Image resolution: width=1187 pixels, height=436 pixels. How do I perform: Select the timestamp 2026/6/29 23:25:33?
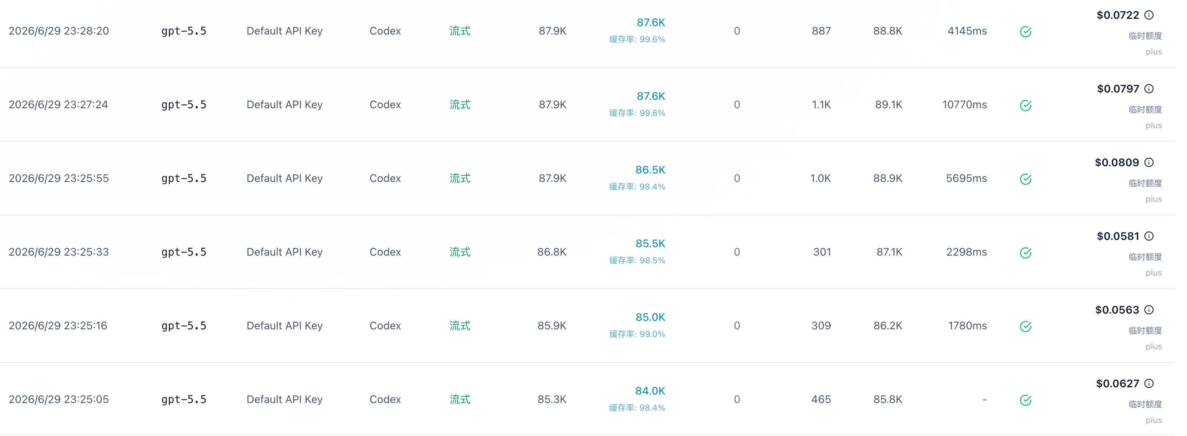pos(59,252)
